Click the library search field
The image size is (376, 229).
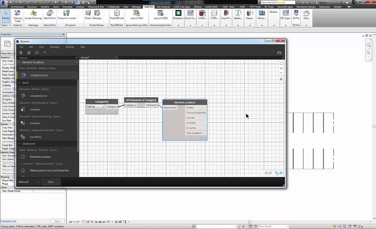tap(48, 62)
